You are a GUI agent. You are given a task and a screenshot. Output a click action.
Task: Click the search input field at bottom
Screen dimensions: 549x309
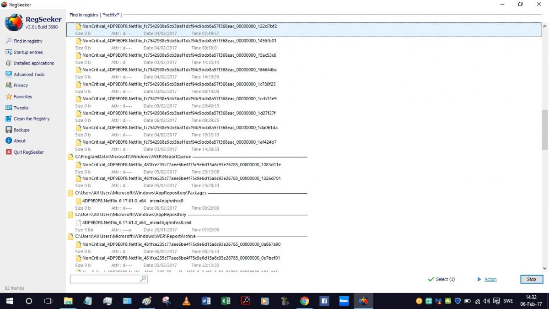click(108, 279)
